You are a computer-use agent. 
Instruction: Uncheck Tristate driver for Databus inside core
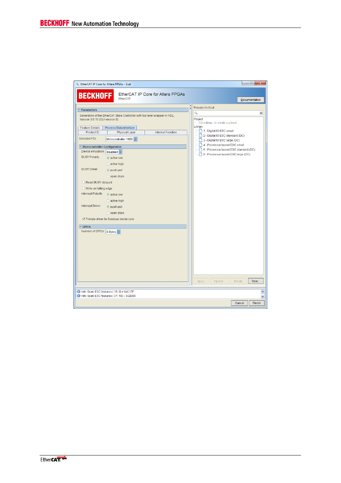tap(84, 219)
